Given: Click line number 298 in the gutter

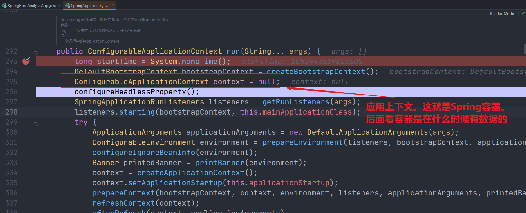Looking at the screenshot, I should 11,112.
